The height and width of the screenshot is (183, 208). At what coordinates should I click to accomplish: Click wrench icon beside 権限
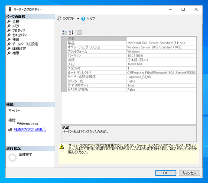(9, 53)
